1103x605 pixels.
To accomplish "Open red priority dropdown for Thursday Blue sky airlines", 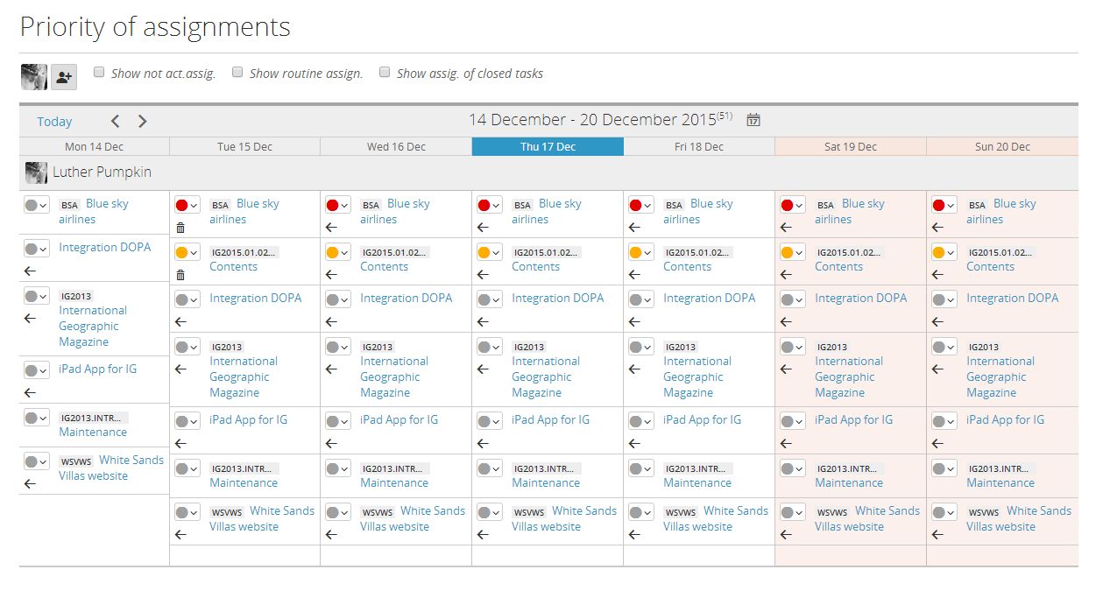I will coord(489,206).
